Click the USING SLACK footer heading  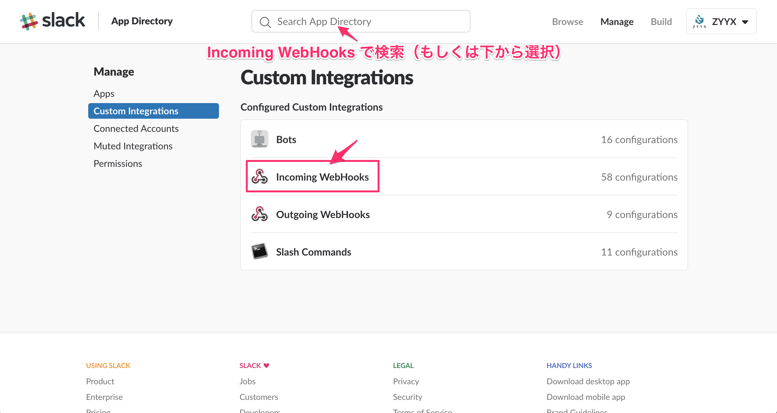pyautogui.click(x=108, y=365)
